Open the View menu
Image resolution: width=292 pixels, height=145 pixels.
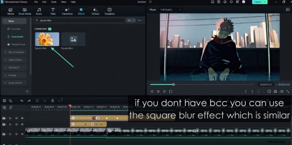64,2
